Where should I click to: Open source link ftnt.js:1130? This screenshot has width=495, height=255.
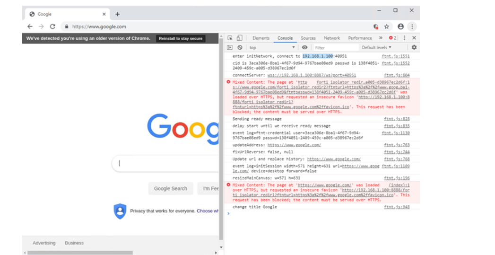[x=396, y=133]
